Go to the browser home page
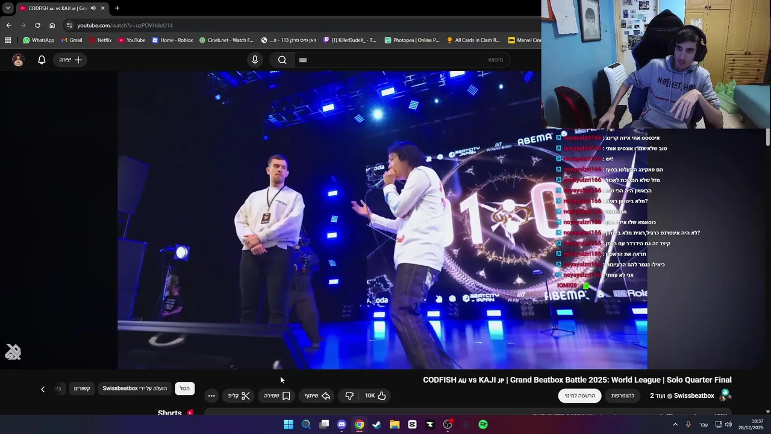Image resolution: width=771 pixels, height=434 pixels. [52, 25]
